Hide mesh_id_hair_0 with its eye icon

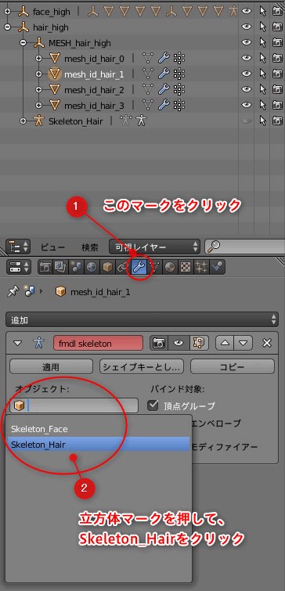pos(247,58)
